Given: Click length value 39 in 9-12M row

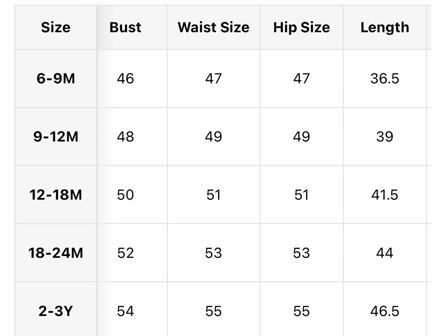Looking at the screenshot, I should coord(385,137).
